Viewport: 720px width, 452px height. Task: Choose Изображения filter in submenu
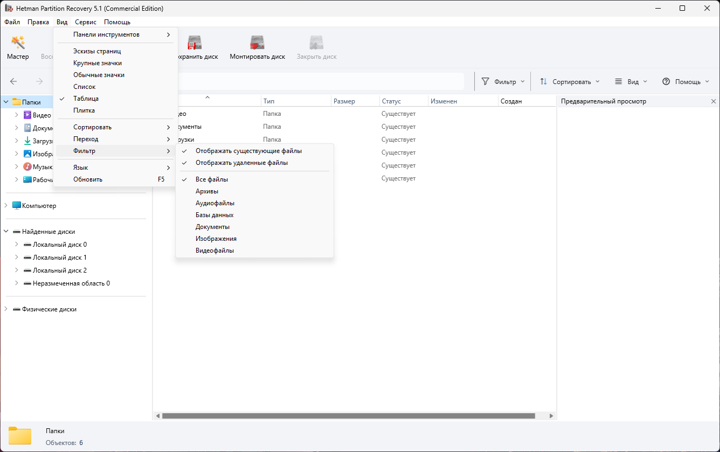click(x=254, y=239)
